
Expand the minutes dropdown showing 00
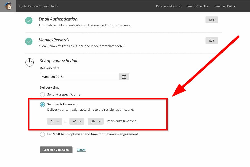pos(77,121)
